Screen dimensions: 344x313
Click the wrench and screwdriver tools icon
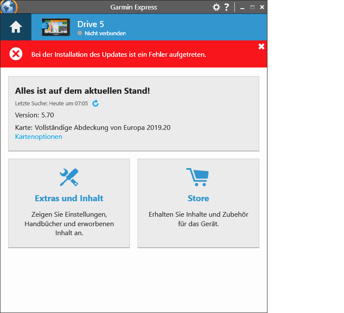[x=69, y=177]
